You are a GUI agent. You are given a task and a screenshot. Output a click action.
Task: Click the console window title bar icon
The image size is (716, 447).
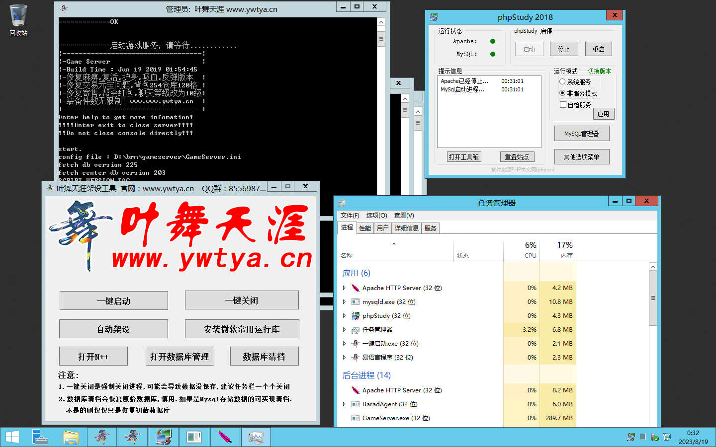pos(63,8)
